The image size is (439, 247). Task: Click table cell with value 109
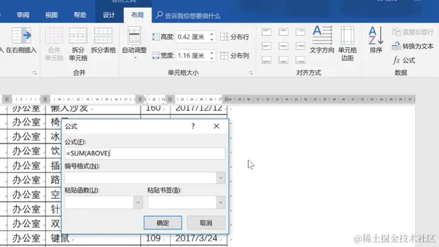[x=155, y=238]
